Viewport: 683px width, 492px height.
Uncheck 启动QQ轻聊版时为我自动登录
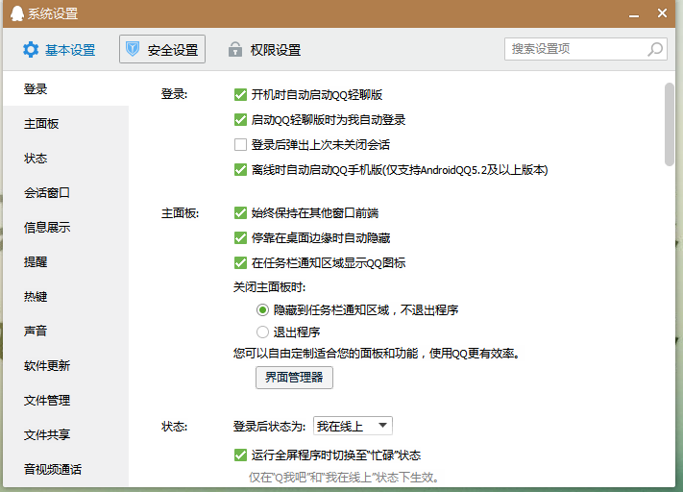[240, 119]
